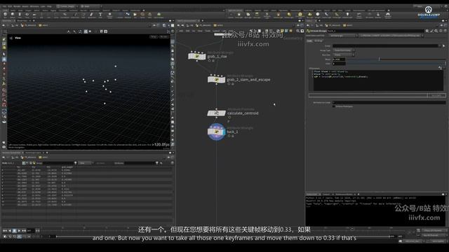Open the VEXpression editor expand icon

(x=440, y=68)
